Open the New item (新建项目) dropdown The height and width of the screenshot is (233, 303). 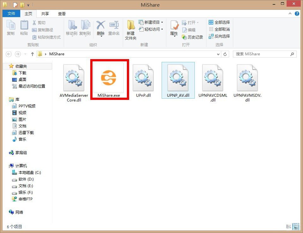click(151, 22)
